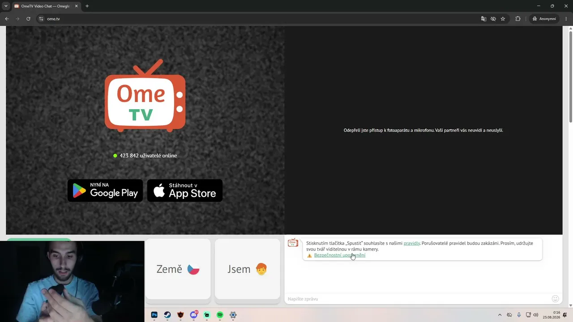Open the clock and date flyout
Image resolution: width=573 pixels, height=322 pixels.
click(x=552, y=315)
